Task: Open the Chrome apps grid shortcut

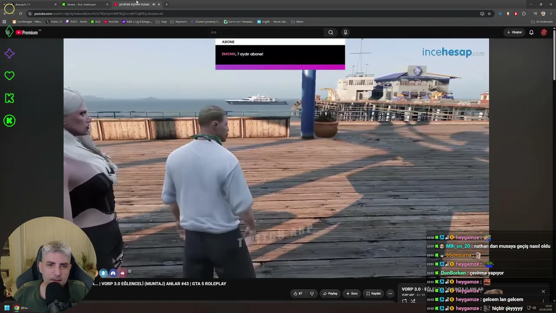Action: pyautogui.click(x=5, y=22)
